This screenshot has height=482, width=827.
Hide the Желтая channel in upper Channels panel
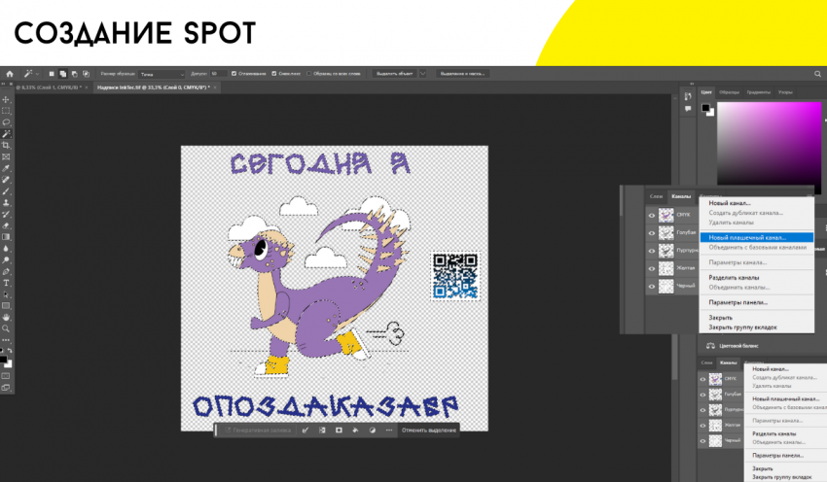point(651,268)
